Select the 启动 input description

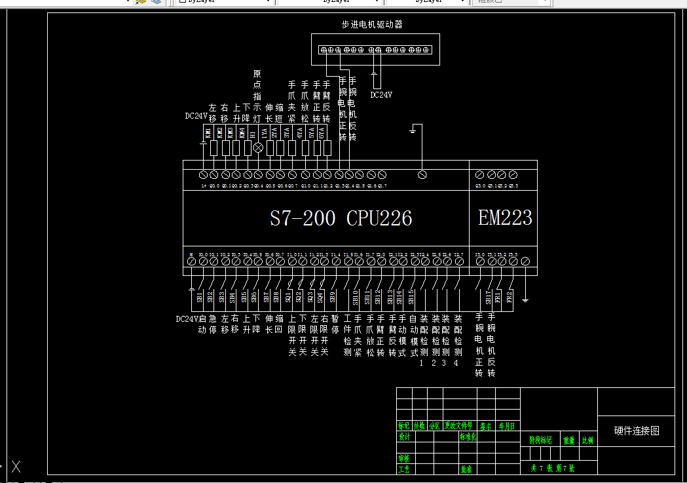(202, 324)
